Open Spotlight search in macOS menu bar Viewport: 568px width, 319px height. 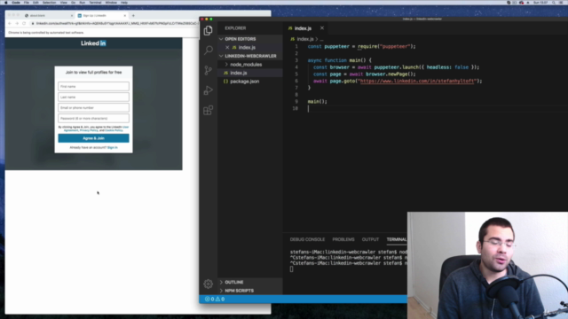click(554, 3)
